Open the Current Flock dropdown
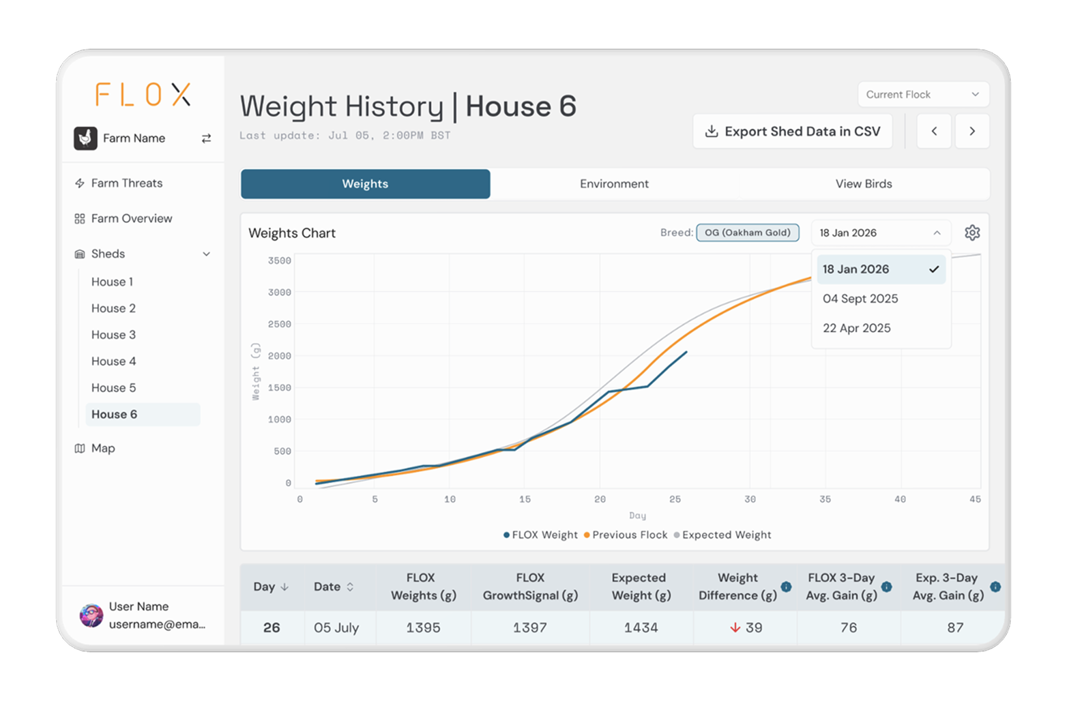The height and width of the screenshot is (701, 1067). click(923, 94)
